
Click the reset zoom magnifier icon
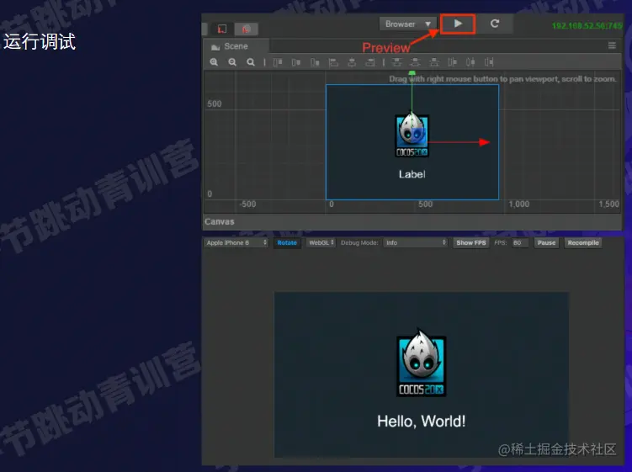pos(251,62)
